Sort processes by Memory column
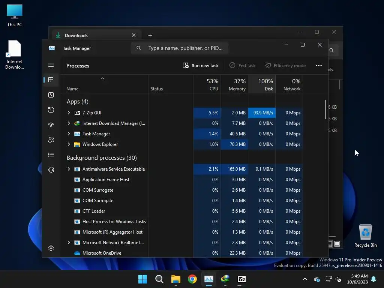Image resolution: width=384 pixels, height=288 pixels. 234,84
